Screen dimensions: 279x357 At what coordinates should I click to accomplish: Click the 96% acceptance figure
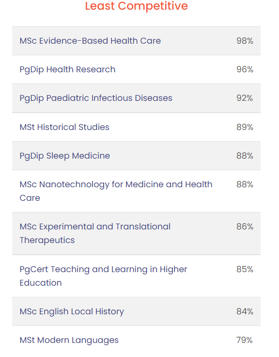click(x=245, y=69)
